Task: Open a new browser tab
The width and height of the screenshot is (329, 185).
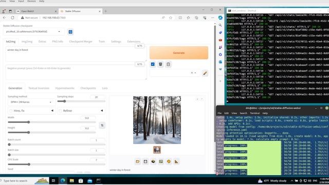Action: pyautogui.click(x=105, y=11)
